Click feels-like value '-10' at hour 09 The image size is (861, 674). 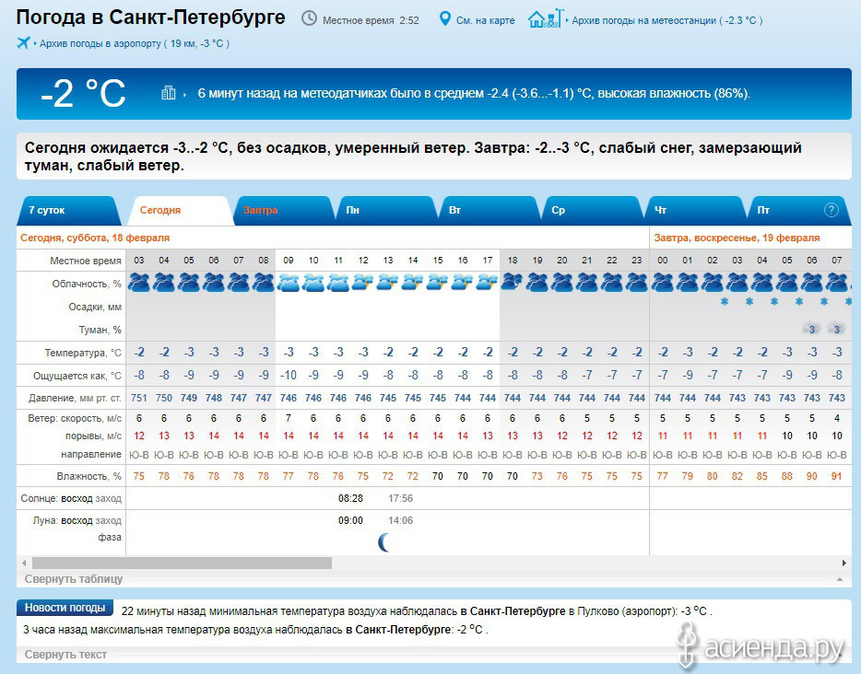click(289, 375)
